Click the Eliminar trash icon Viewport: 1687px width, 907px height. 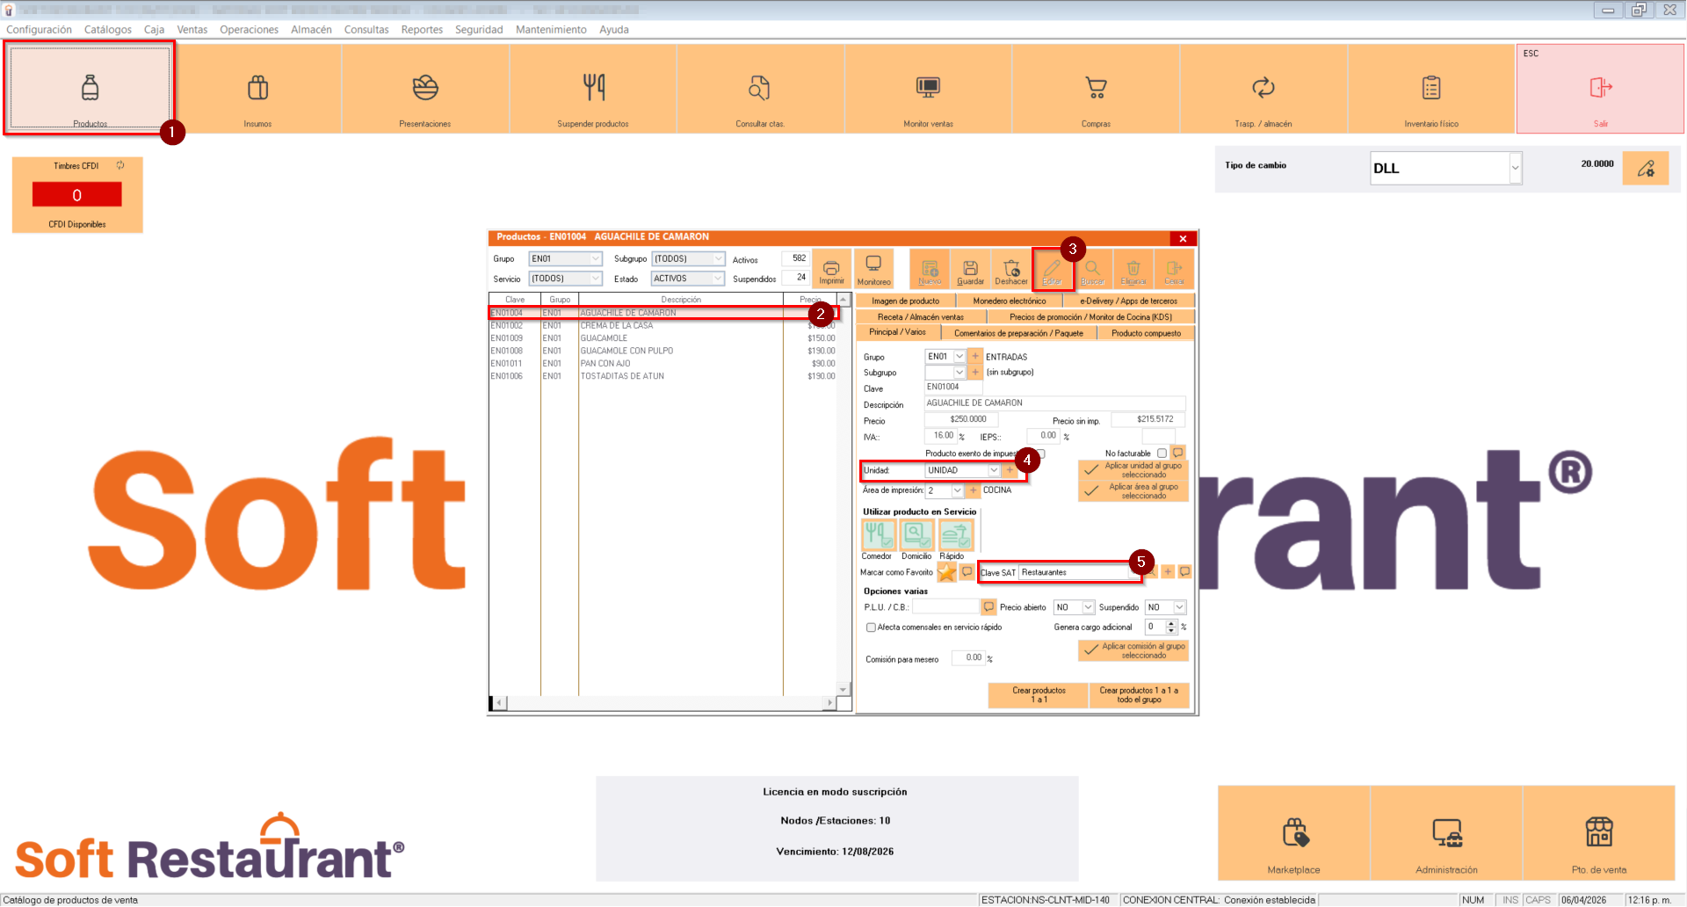[x=1133, y=269]
